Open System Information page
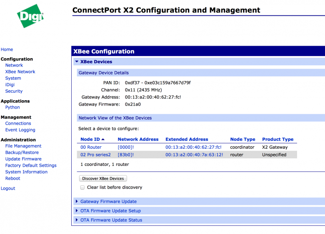 (x=26, y=172)
